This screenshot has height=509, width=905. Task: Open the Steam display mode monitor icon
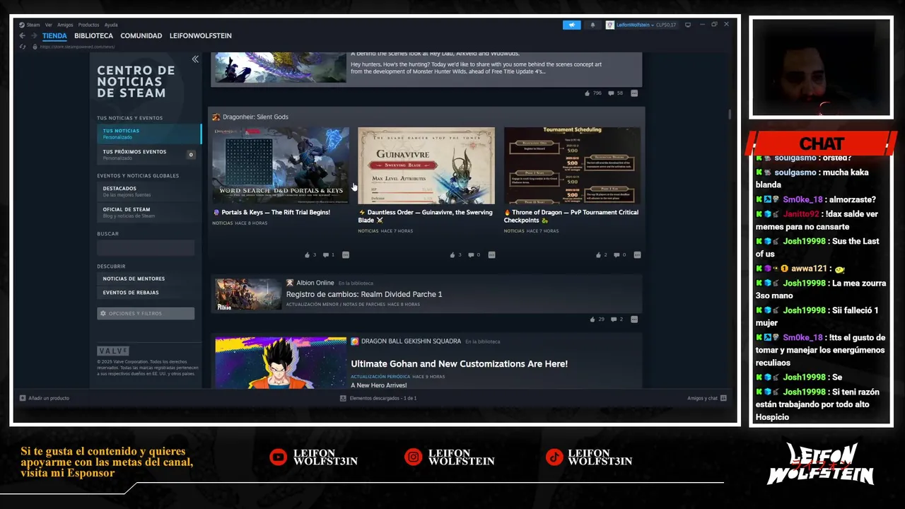pos(688,25)
